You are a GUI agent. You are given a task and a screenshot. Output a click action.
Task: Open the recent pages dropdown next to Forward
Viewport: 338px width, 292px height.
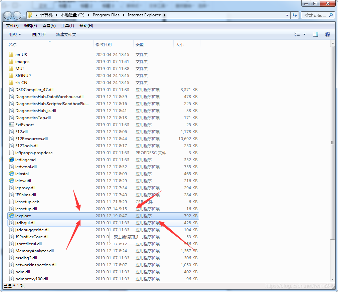pos(24,15)
